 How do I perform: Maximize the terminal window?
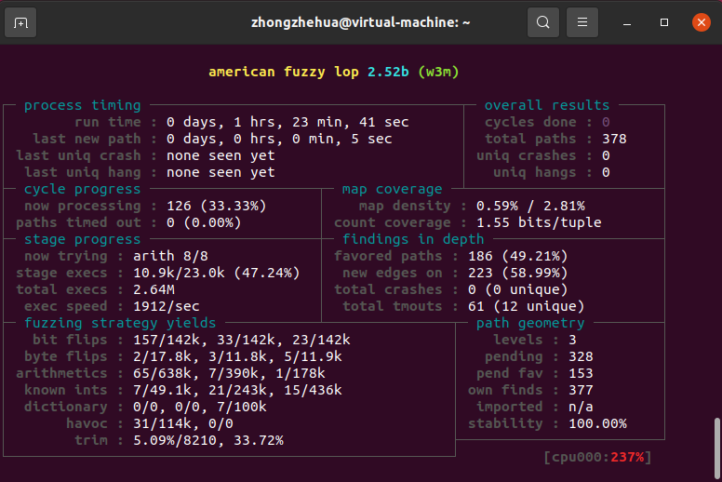pos(664,22)
